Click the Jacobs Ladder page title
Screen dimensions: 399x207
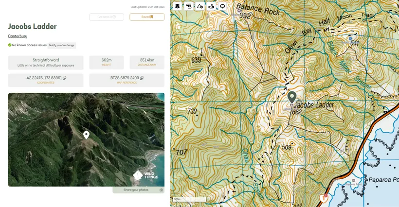pos(32,26)
